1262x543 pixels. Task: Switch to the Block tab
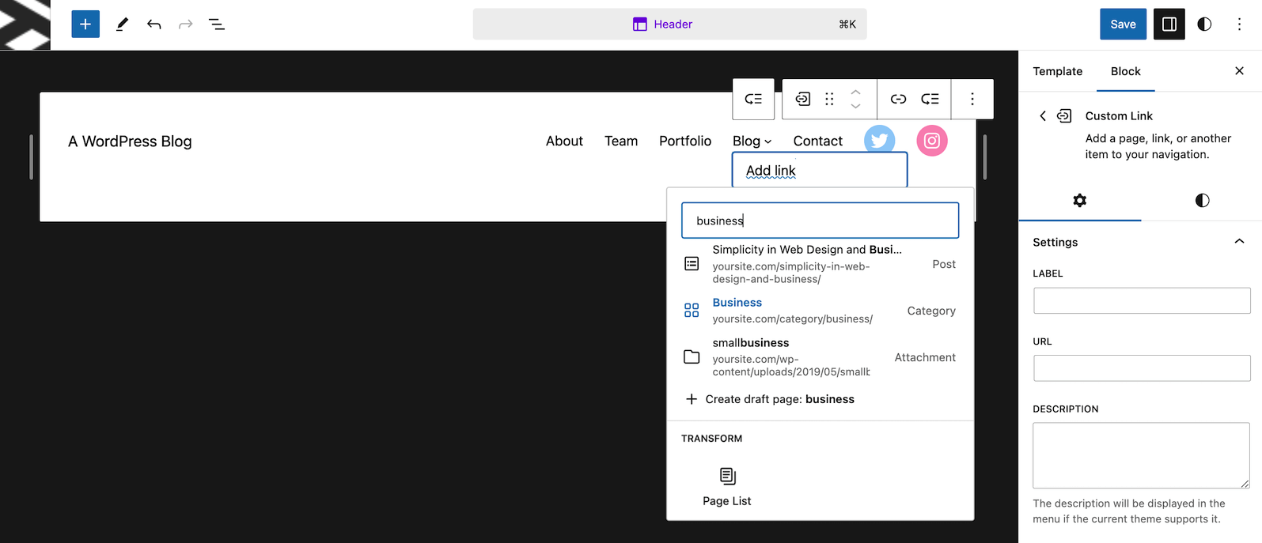coord(1125,71)
